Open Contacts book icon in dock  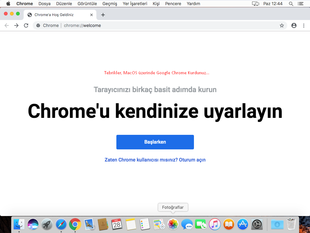(103, 224)
